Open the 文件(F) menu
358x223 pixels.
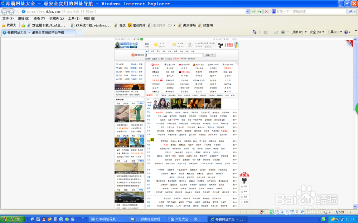pos(8,19)
